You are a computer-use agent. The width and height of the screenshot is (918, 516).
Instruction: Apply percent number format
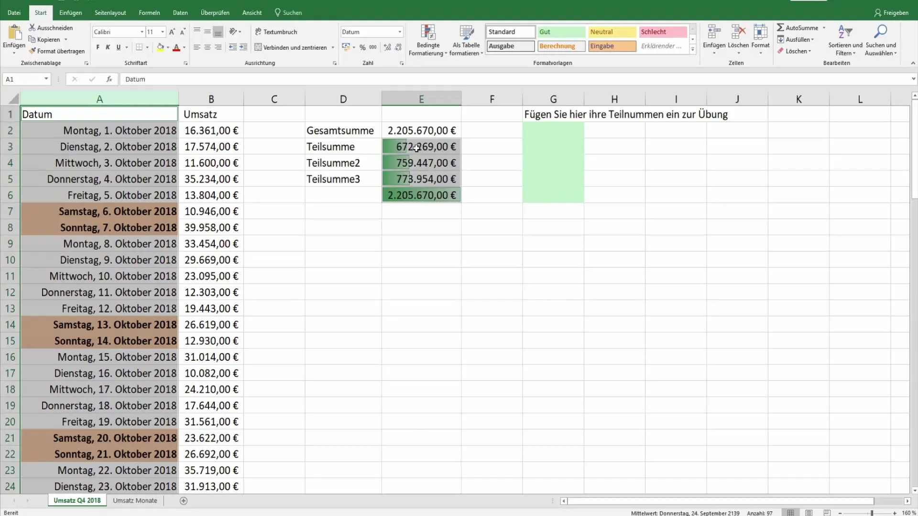pyautogui.click(x=362, y=47)
